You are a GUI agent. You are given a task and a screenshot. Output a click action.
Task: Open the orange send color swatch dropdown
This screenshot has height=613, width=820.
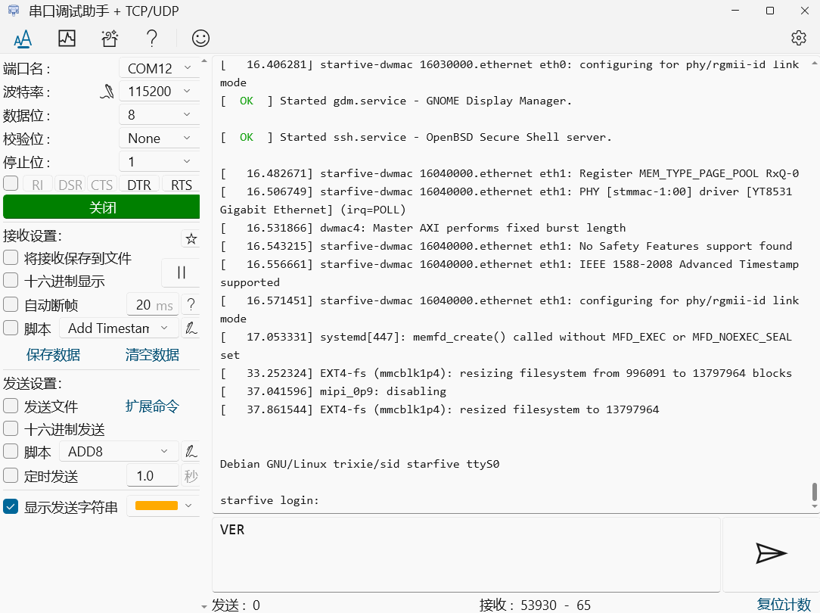click(x=163, y=506)
